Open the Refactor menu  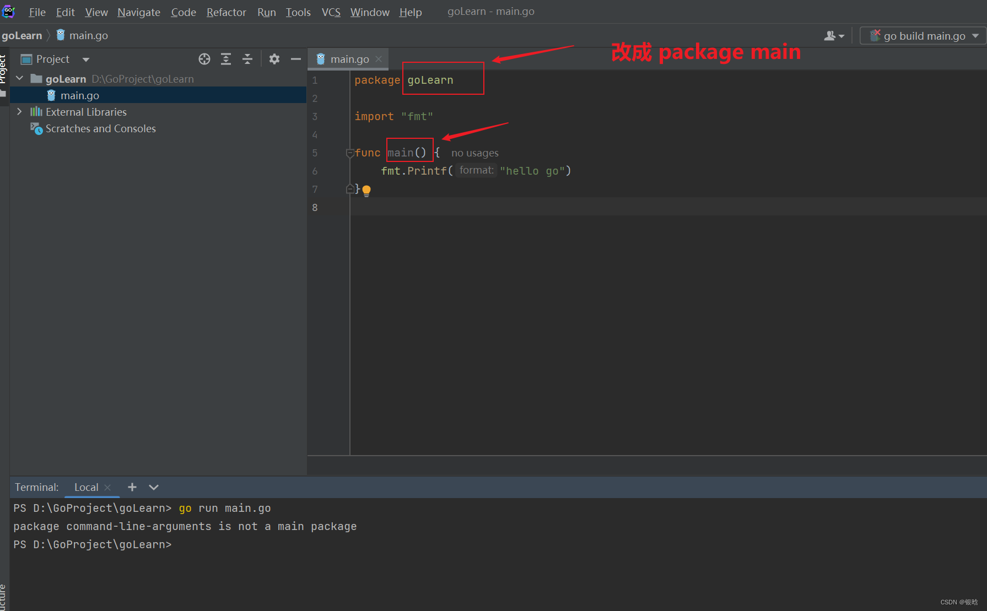coord(226,12)
